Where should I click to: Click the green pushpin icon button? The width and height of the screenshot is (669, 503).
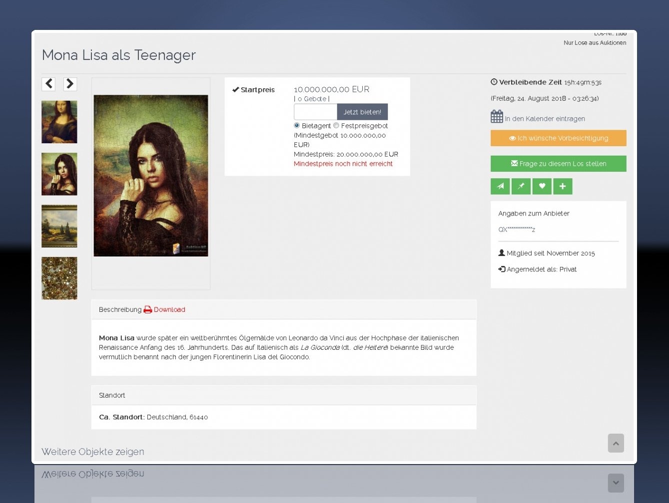click(521, 186)
